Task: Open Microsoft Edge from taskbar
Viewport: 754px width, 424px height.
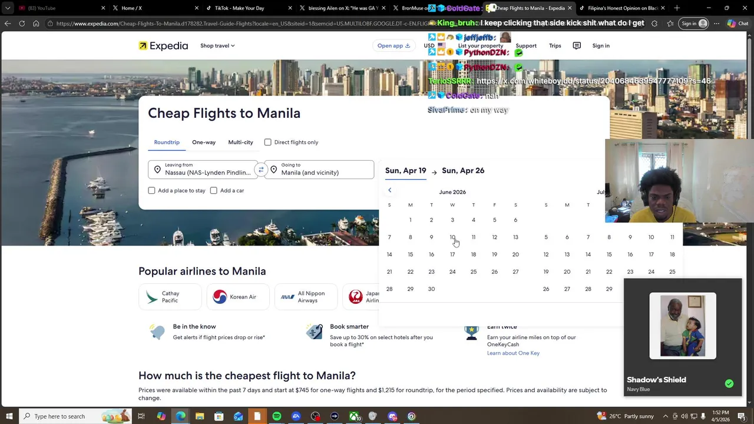Action: (180, 416)
